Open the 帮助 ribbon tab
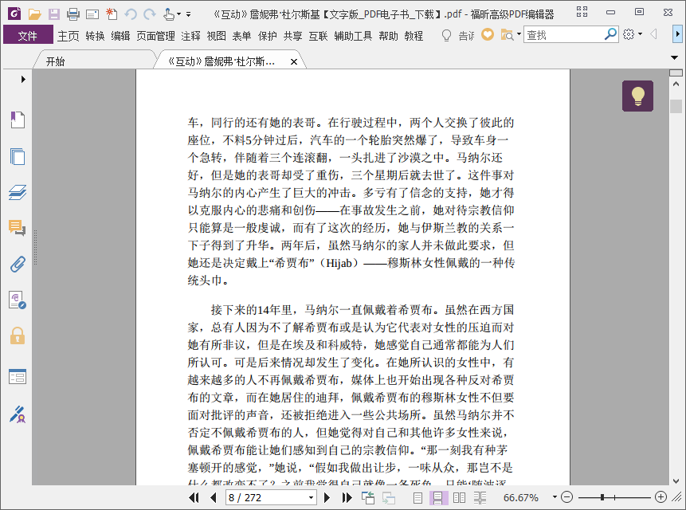The height and width of the screenshot is (510, 686). tap(389, 35)
